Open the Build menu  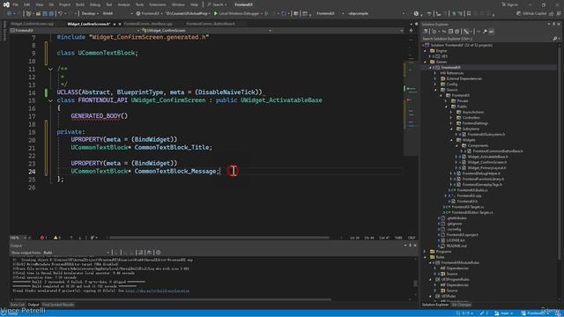coord(80,4)
